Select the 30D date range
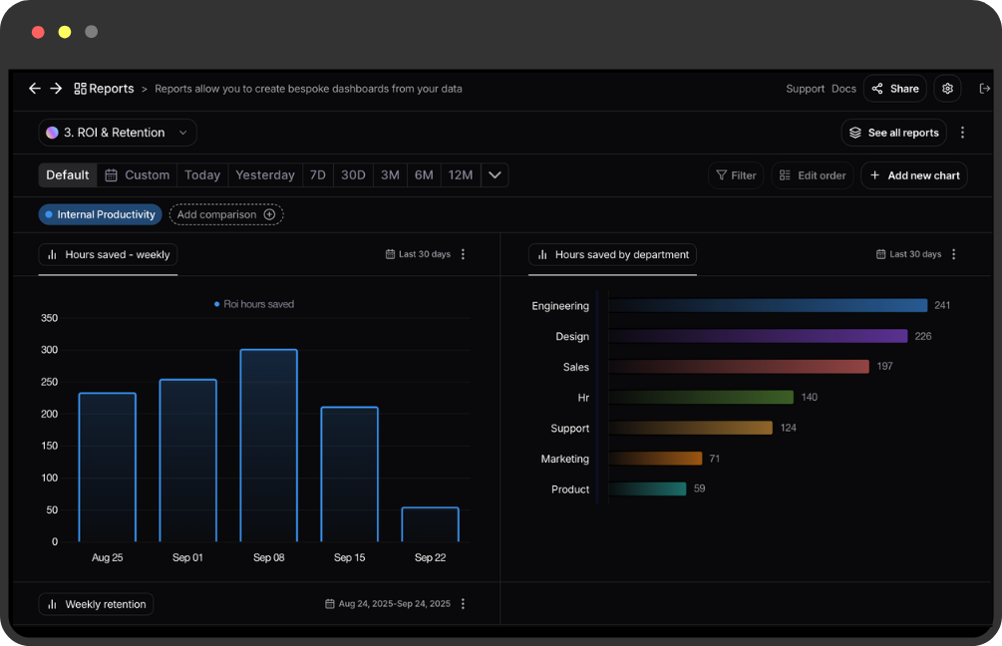The image size is (1002, 646). [x=353, y=175]
